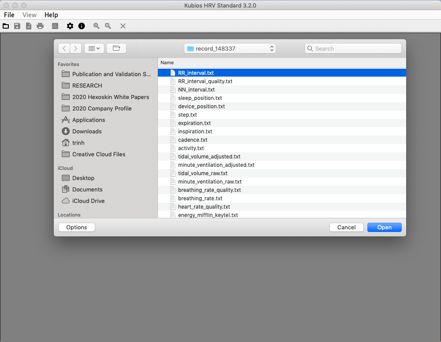Screen dimensions: 441x342
Task: Go to Downloads in sidebar
Action: [x=87, y=131]
